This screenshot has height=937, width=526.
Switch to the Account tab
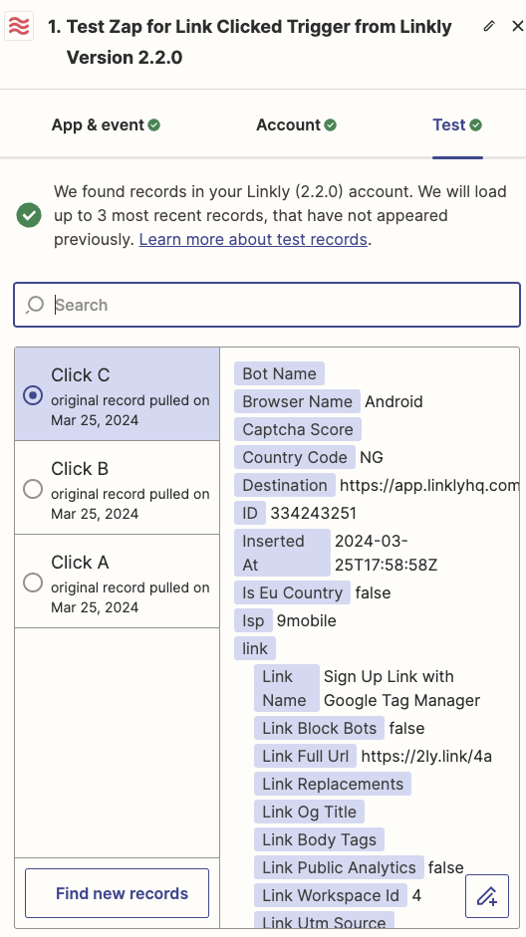click(297, 124)
